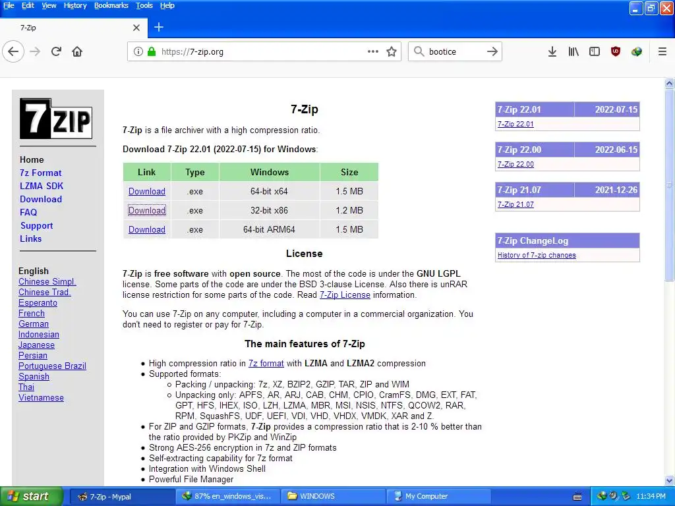Open the 7z format link in features
The height and width of the screenshot is (506, 675).
coord(266,364)
